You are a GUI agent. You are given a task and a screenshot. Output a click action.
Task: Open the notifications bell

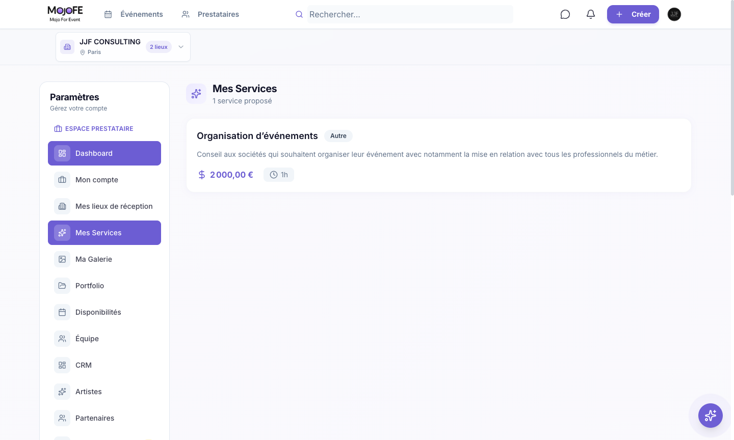pos(590,14)
